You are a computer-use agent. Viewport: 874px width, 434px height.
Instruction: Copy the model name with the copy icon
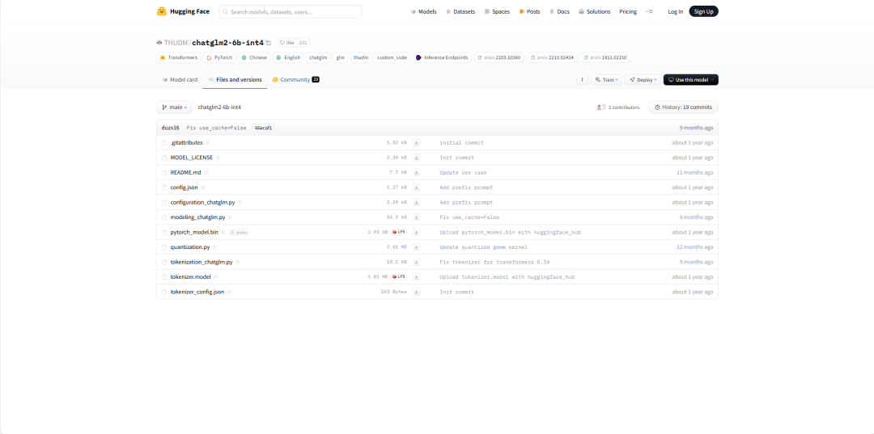click(269, 43)
